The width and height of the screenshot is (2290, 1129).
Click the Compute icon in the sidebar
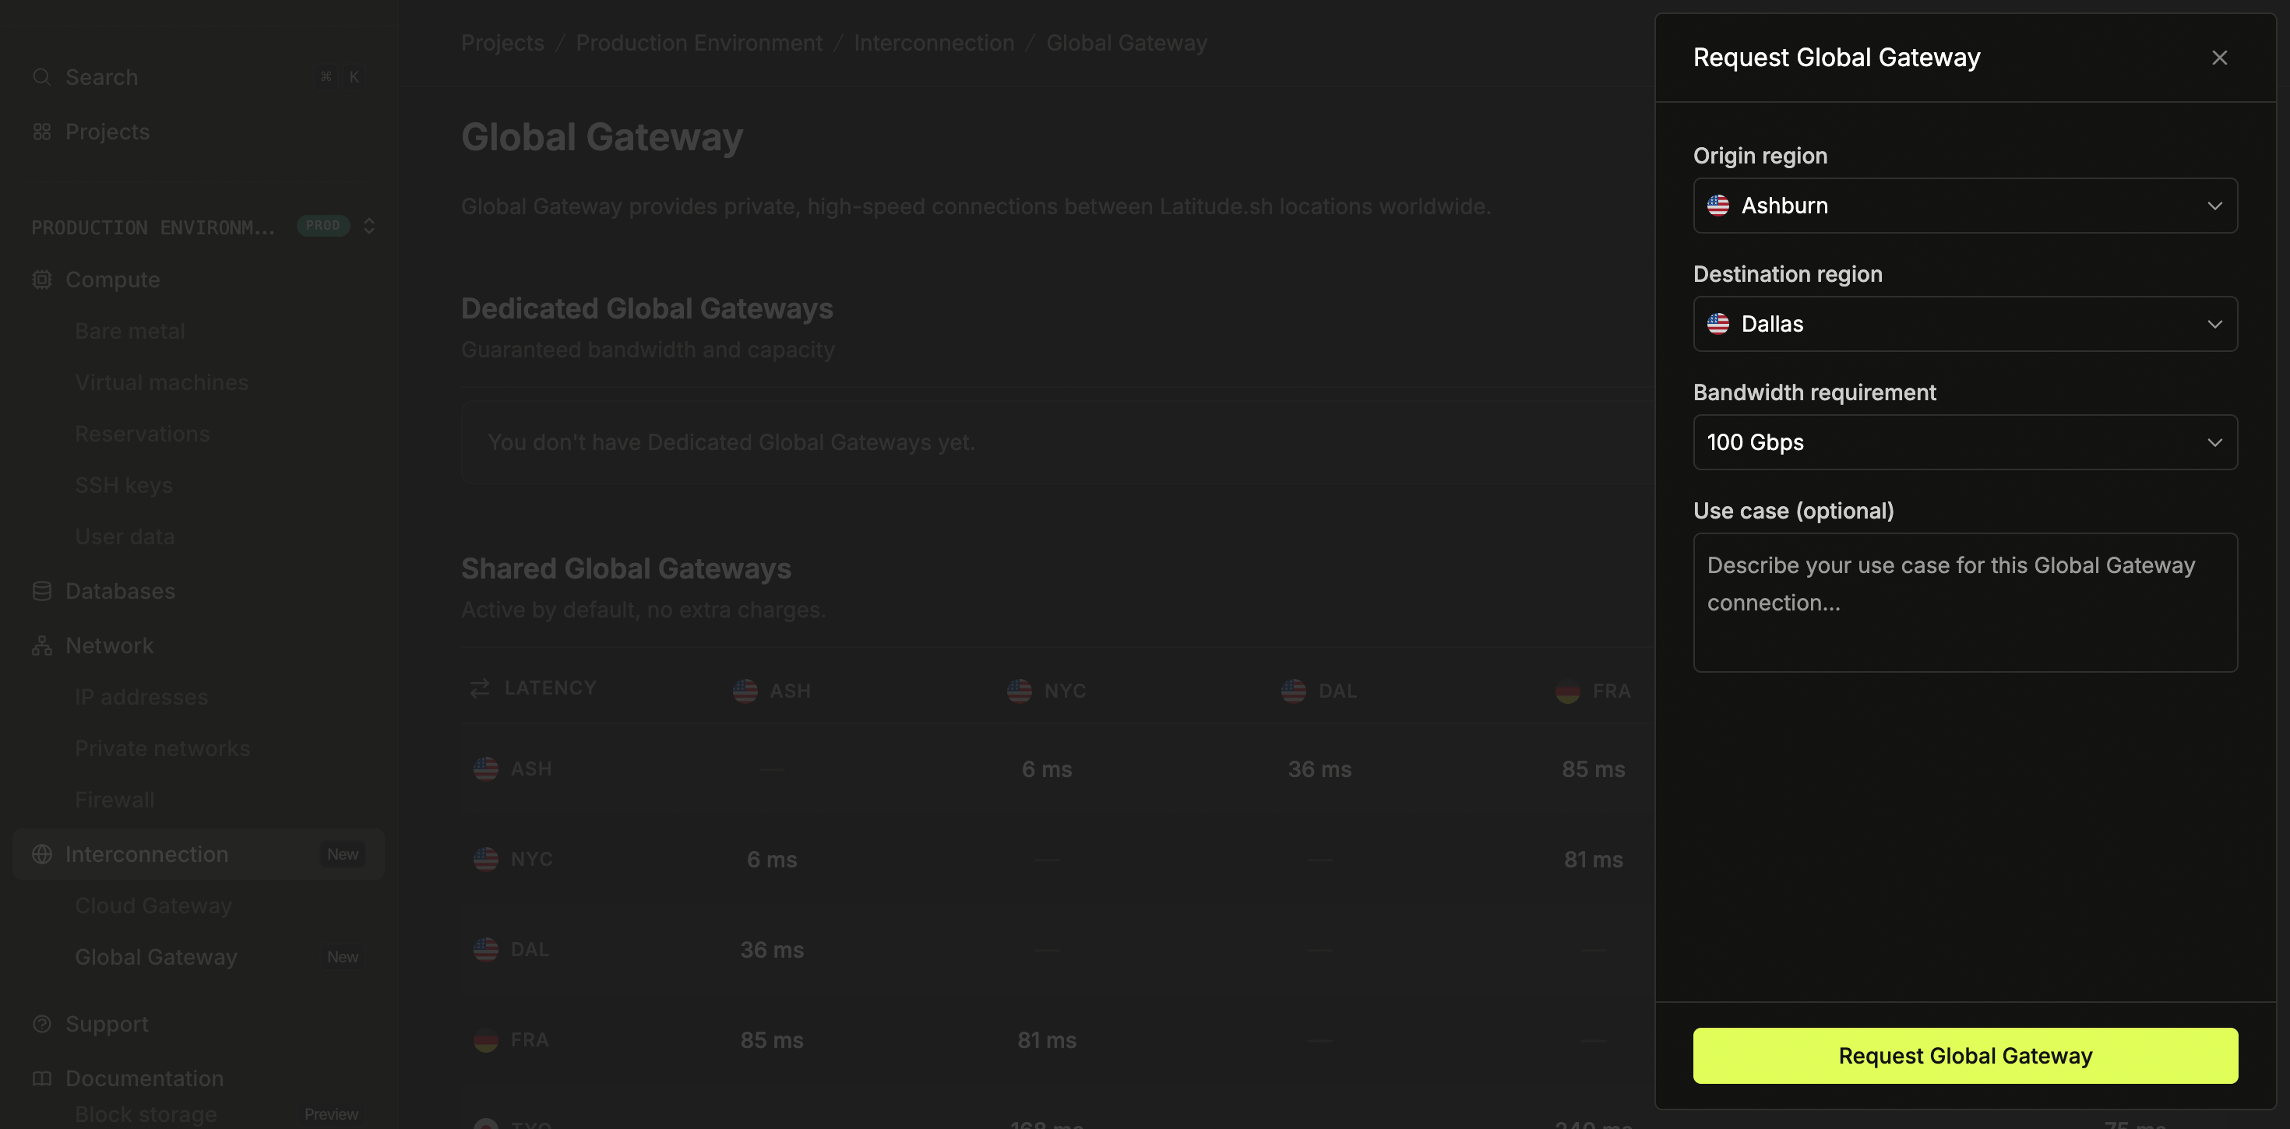click(x=42, y=278)
